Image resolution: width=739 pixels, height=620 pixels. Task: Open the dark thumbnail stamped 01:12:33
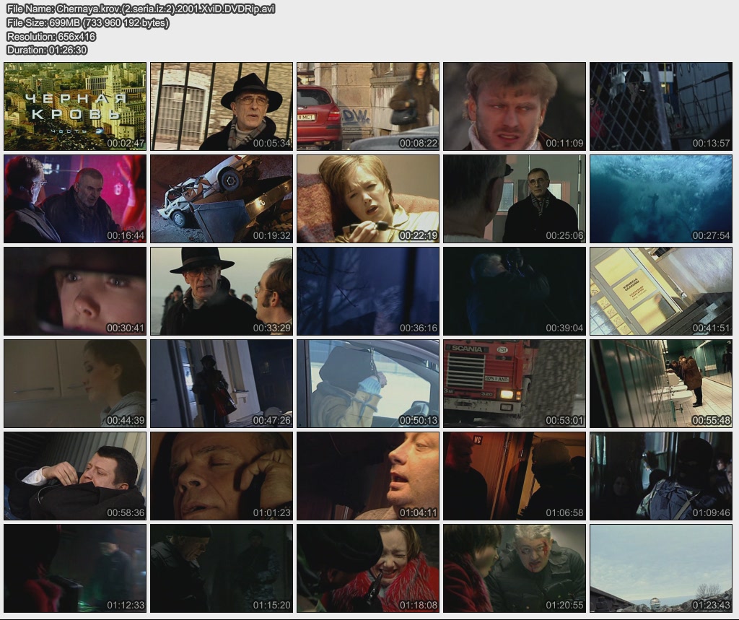tap(75, 569)
